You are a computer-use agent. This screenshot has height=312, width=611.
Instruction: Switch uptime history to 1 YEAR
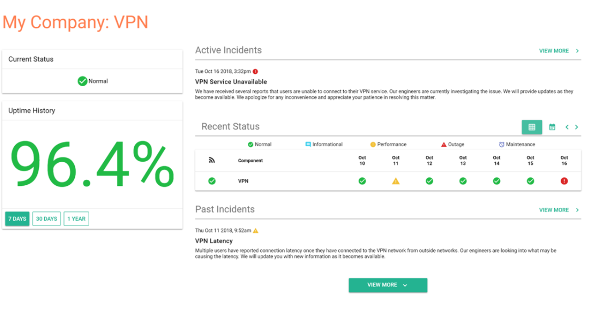point(76,218)
